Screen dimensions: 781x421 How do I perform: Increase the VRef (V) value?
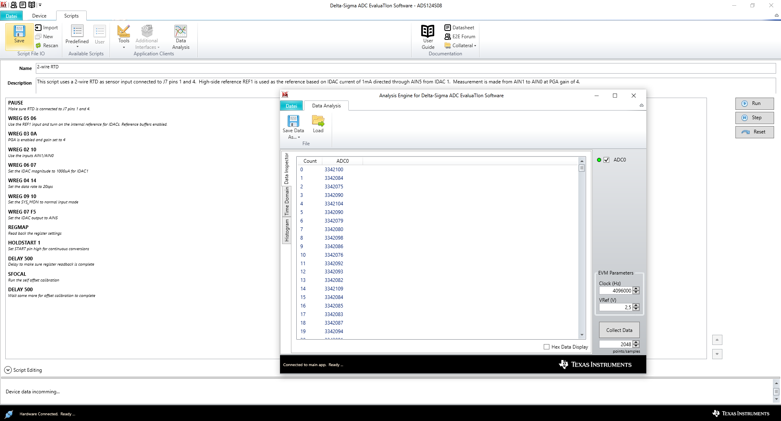[x=636, y=305]
